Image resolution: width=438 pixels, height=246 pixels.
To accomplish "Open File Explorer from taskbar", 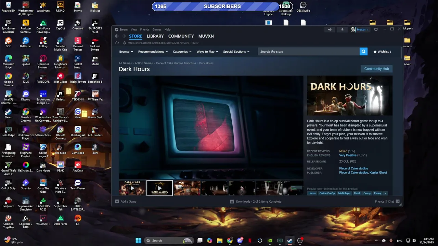I will [x=220, y=241].
